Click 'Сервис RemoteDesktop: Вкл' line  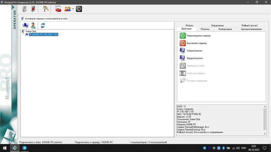tap(191, 130)
